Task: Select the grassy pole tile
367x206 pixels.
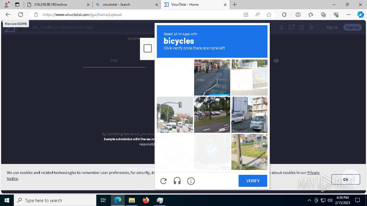Action: point(249,152)
